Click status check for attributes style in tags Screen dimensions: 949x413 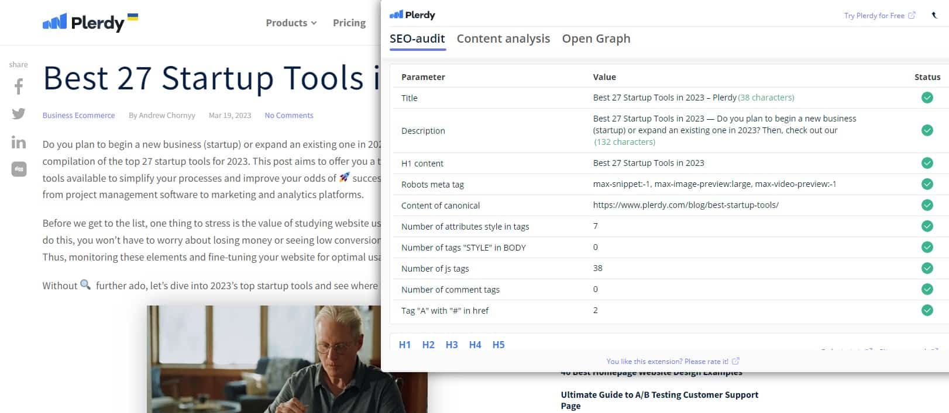point(927,226)
